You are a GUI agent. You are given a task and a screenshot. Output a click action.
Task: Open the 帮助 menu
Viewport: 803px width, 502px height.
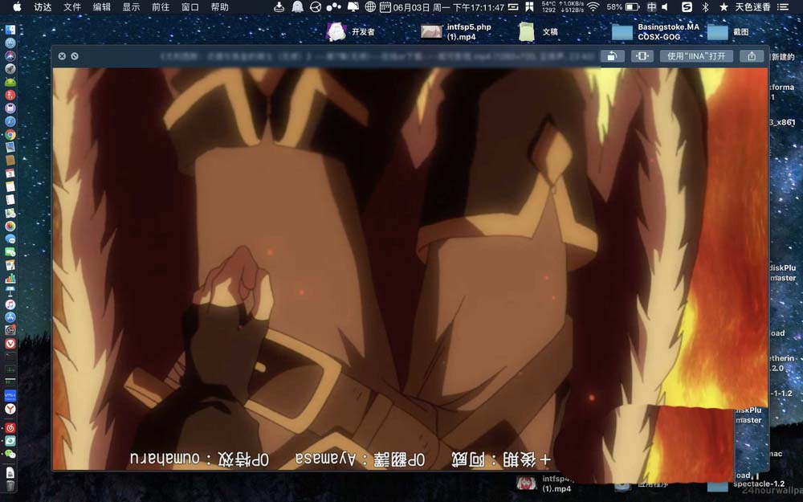click(x=219, y=6)
